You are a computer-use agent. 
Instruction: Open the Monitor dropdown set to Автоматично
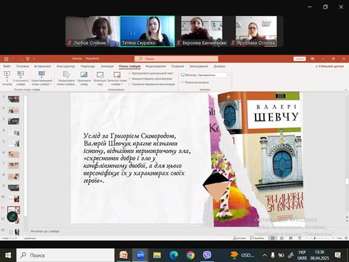pos(214,75)
